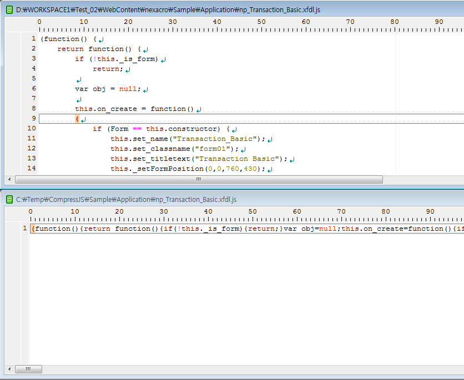Click line number 14 in the gutter
Image resolution: width=464 pixels, height=380 pixels.
(32, 168)
